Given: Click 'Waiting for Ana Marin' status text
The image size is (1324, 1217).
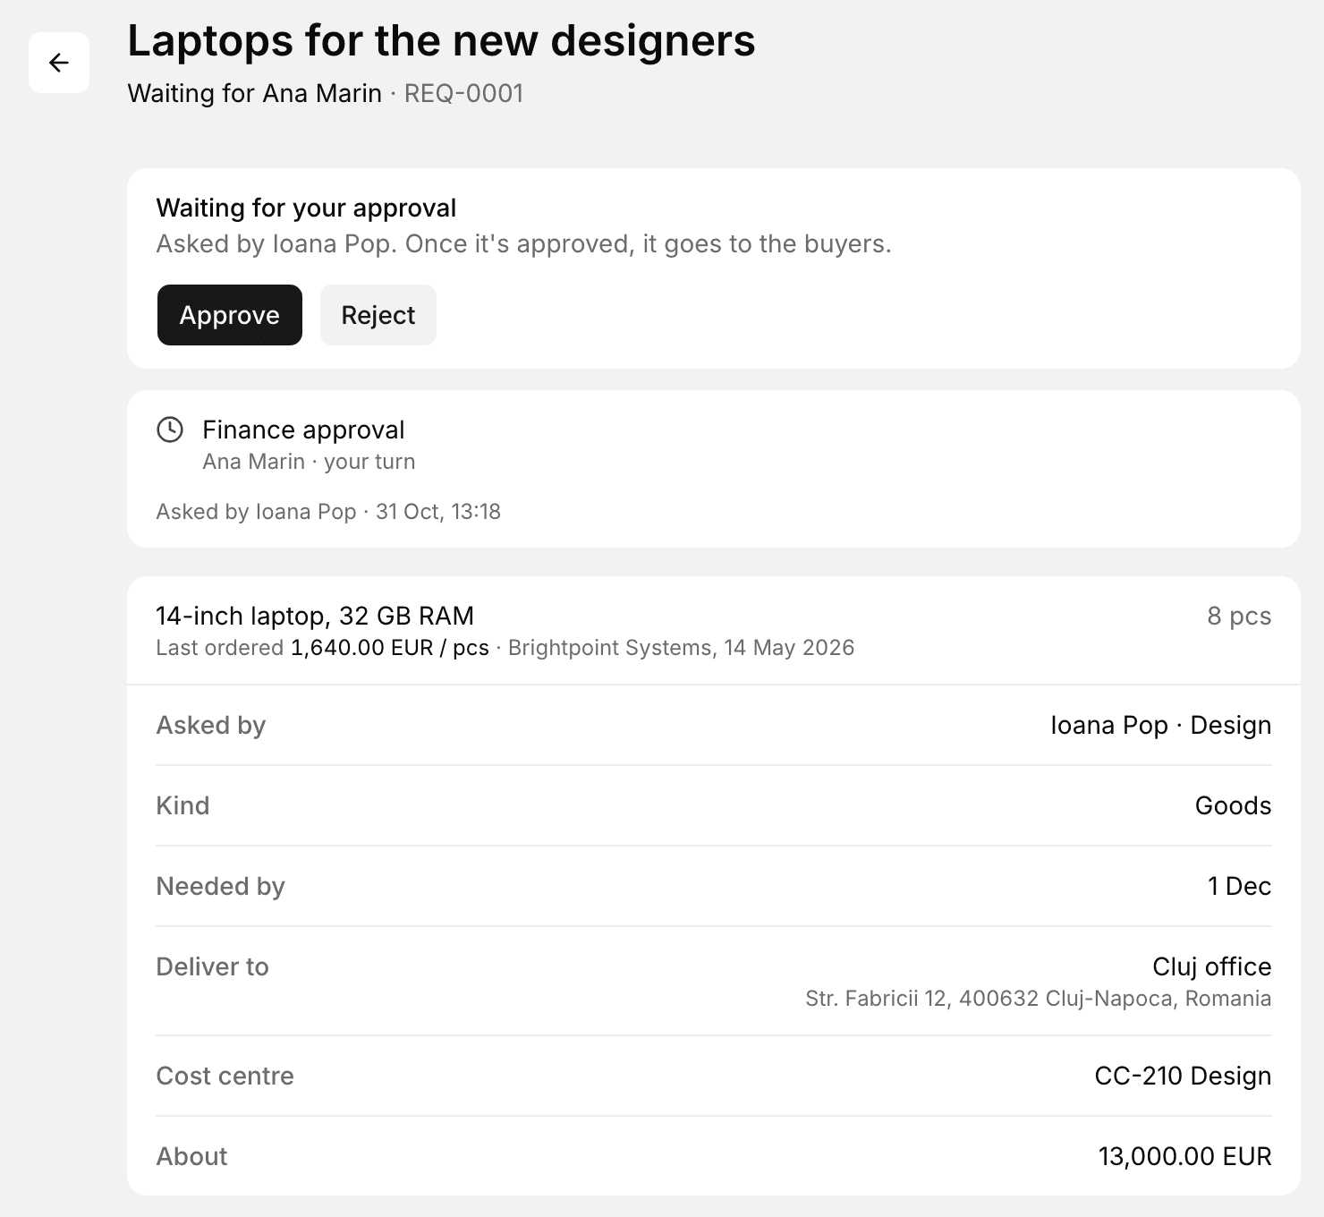Looking at the screenshot, I should coord(255,94).
